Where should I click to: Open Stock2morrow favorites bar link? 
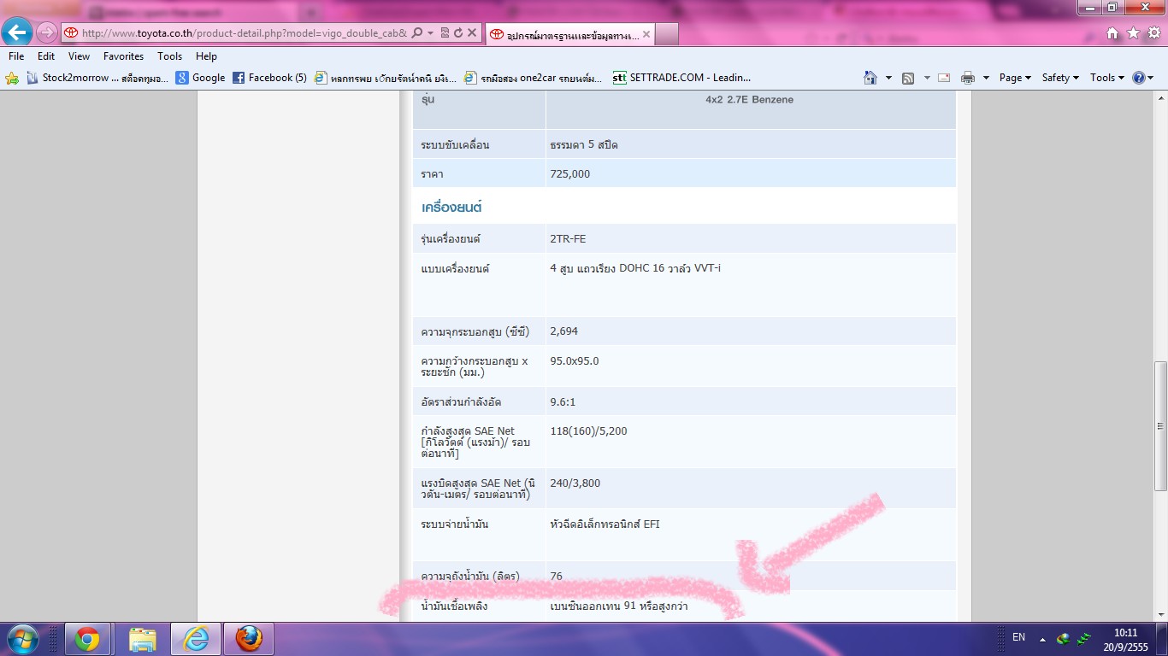pyautogui.click(x=97, y=78)
